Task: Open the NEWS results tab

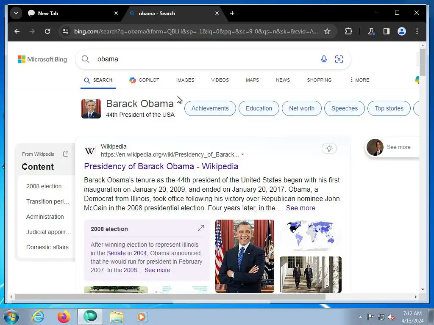Action: coord(283,80)
